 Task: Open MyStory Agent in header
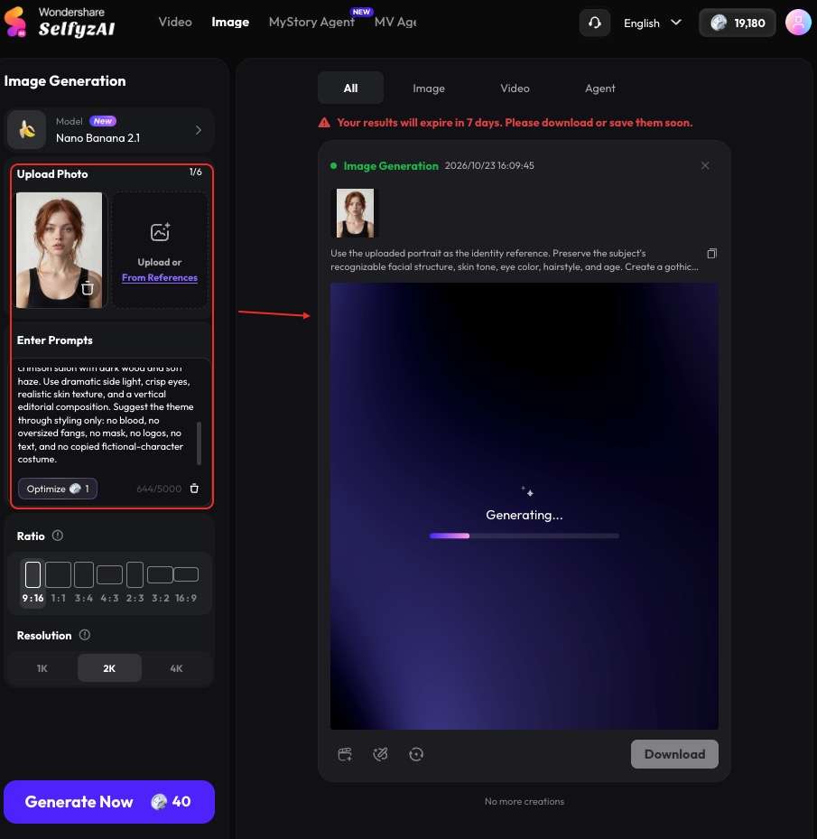pyautogui.click(x=311, y=22)
